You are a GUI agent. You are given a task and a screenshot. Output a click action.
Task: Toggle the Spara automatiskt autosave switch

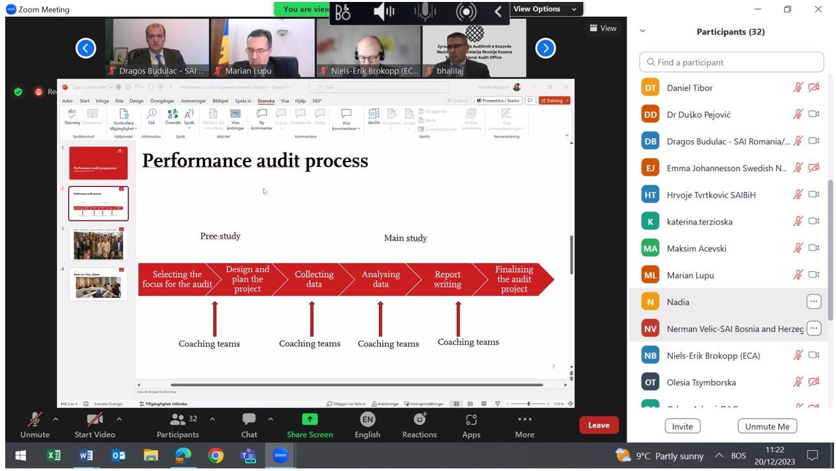[x=114, y=87]
